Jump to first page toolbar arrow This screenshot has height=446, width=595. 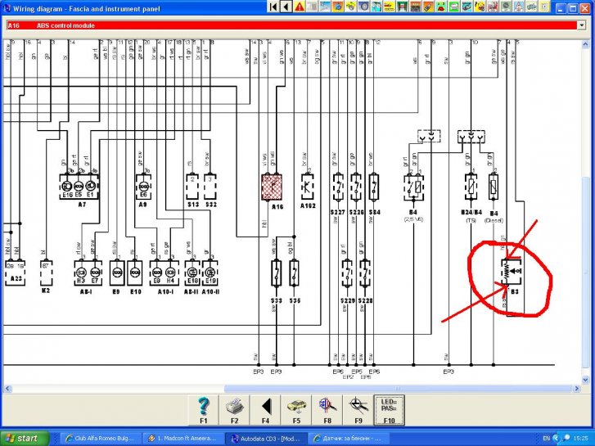coord(273,7)
